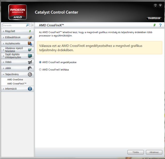Click the Videó camera icon

click(x=30, y=62)
